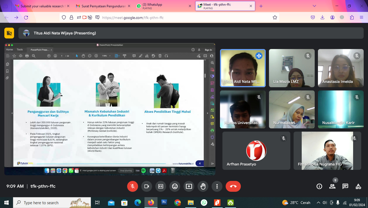Open a new browser tab
The image size is (368, 208).
261,6
